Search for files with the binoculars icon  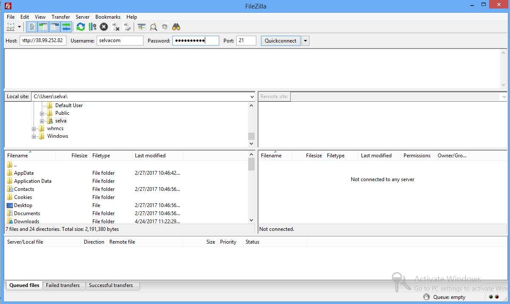[176, 27]
